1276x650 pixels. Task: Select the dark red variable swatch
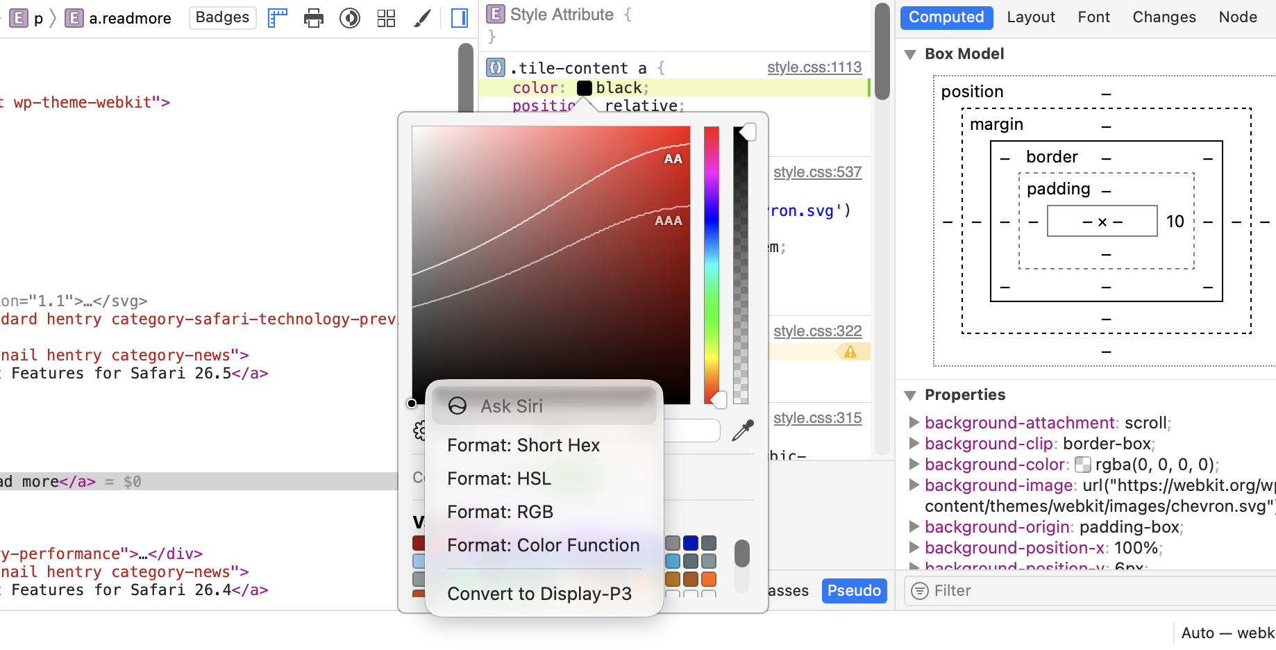click(x=419, y=543)
